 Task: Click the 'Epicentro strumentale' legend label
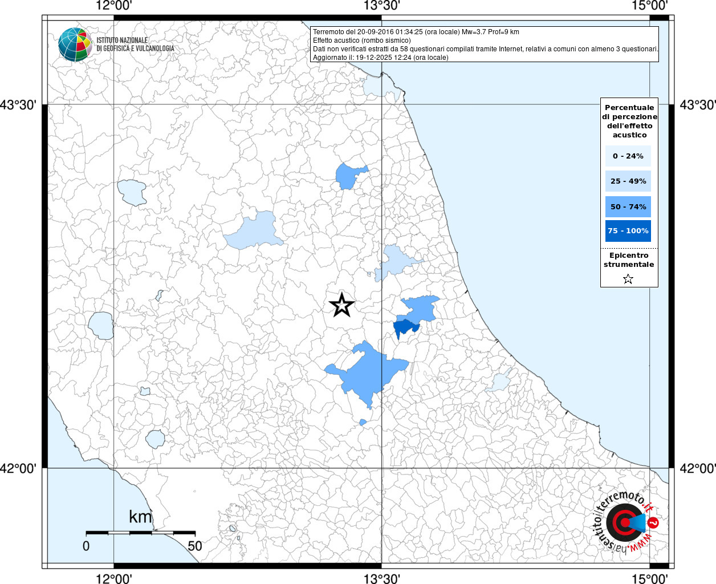tap(629, 259)
